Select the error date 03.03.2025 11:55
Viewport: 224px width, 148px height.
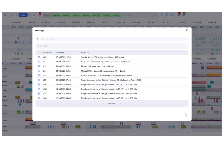pyautogui.click(x=63, y=57)
